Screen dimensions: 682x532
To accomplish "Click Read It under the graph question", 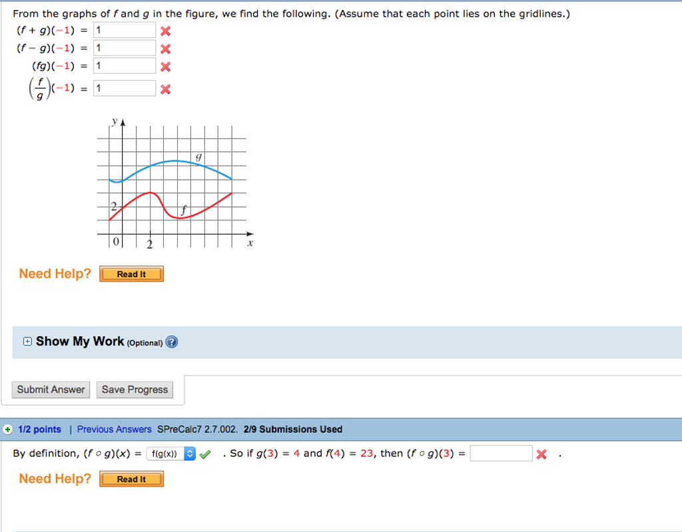I will tap(131, 274).
